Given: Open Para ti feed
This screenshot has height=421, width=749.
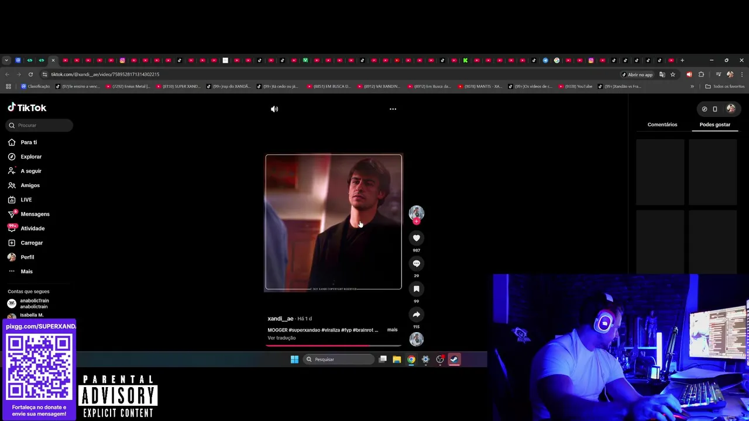Looking at the screenshot, I should pyautogui.click(x=29, y=142).
